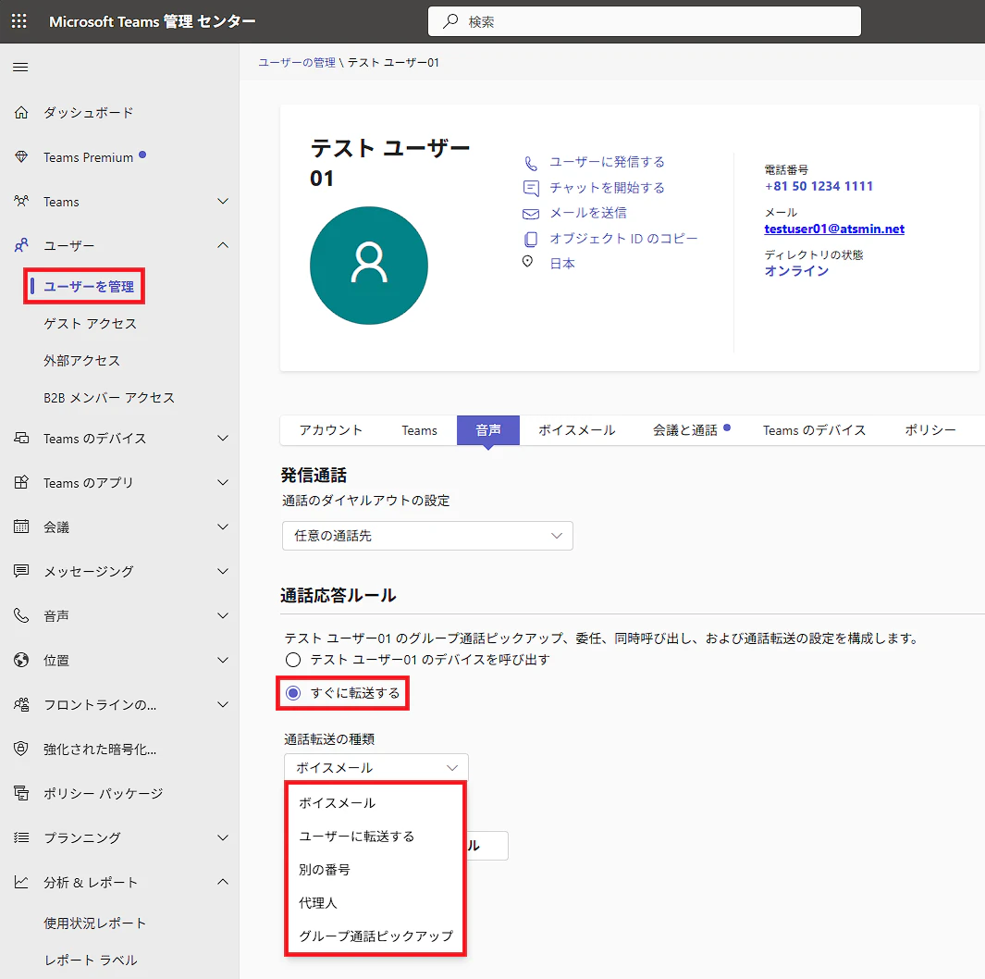Viewport: 985px width, 979px height.
Task: Expand the Teams のデバイス sidebar chevron
Action: click(222, 438)
